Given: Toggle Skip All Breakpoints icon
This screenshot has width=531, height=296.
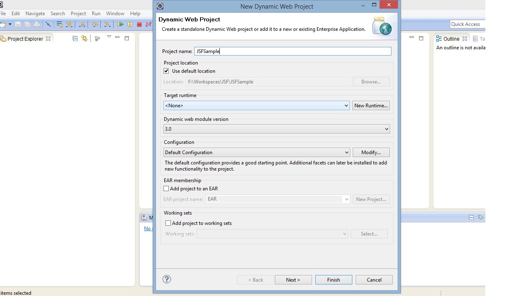Looking at the screenshot, I should 48,25.
